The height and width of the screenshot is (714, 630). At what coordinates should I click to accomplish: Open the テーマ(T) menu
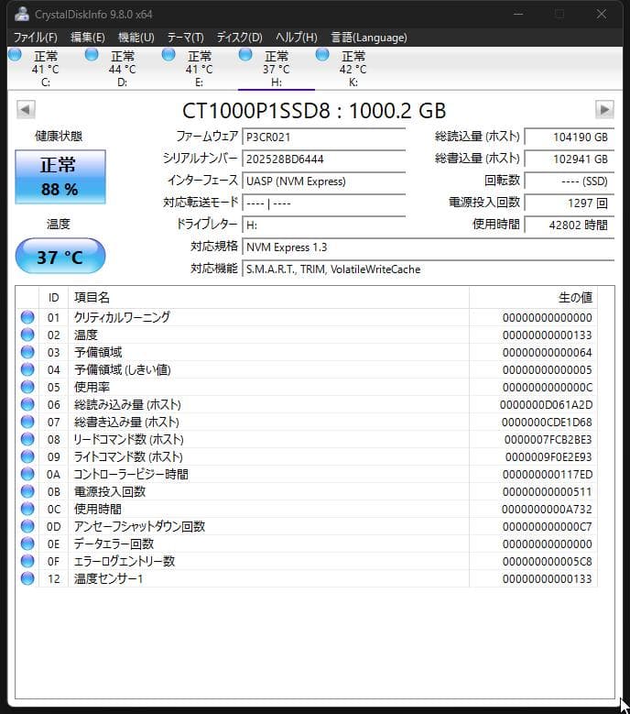pyautogui.click(x=186, y=38)
